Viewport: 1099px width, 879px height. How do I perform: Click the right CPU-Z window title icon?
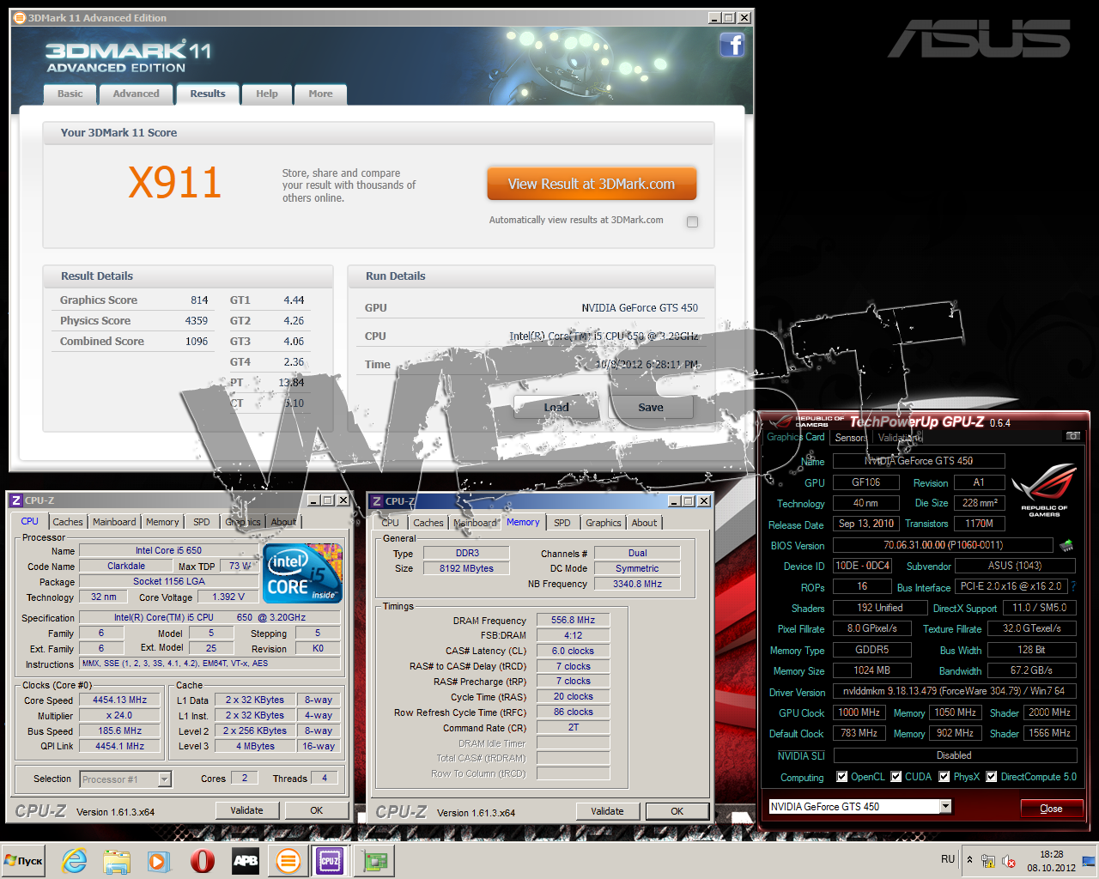(376, 501)
